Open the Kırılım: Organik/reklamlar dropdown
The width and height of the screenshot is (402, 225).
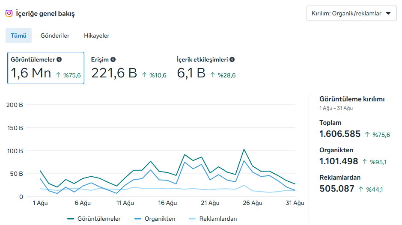coord(351,13)
